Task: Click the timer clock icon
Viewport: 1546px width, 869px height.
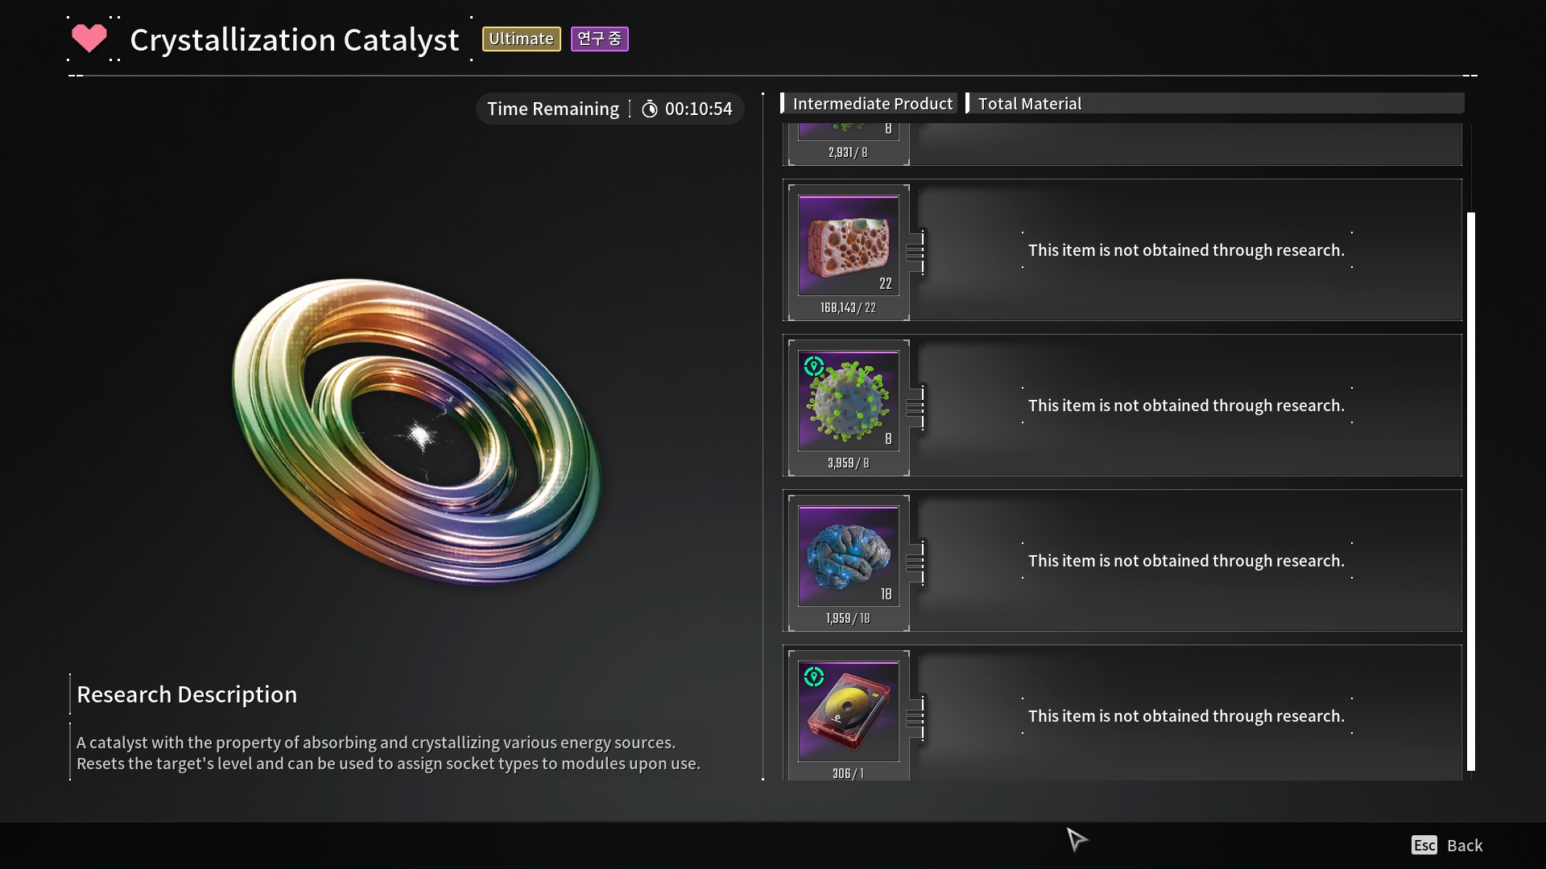Action: tap(649, 109)
